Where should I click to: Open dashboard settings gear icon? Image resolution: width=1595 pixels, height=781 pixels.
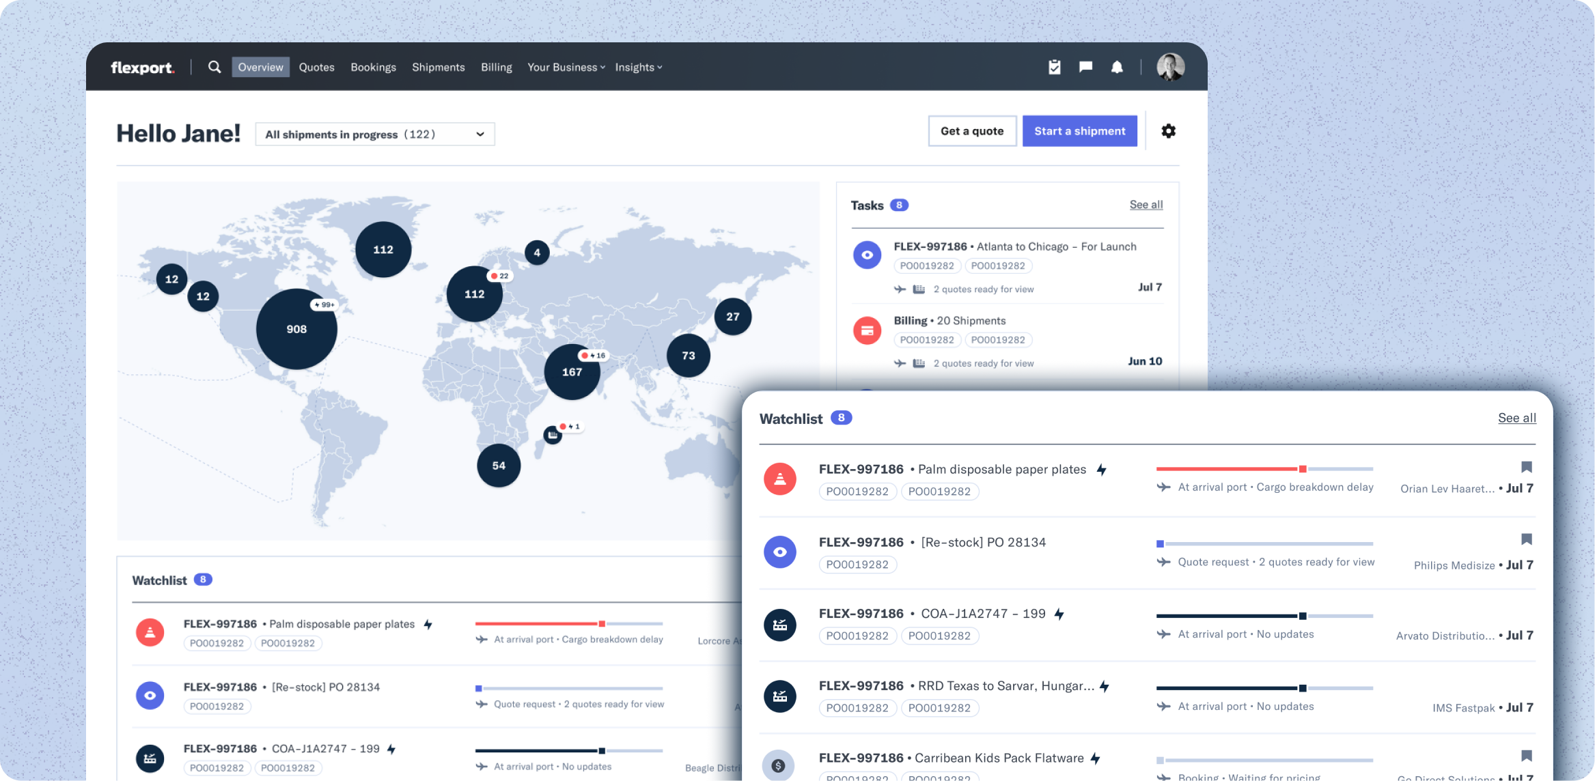pos(1169,131)
